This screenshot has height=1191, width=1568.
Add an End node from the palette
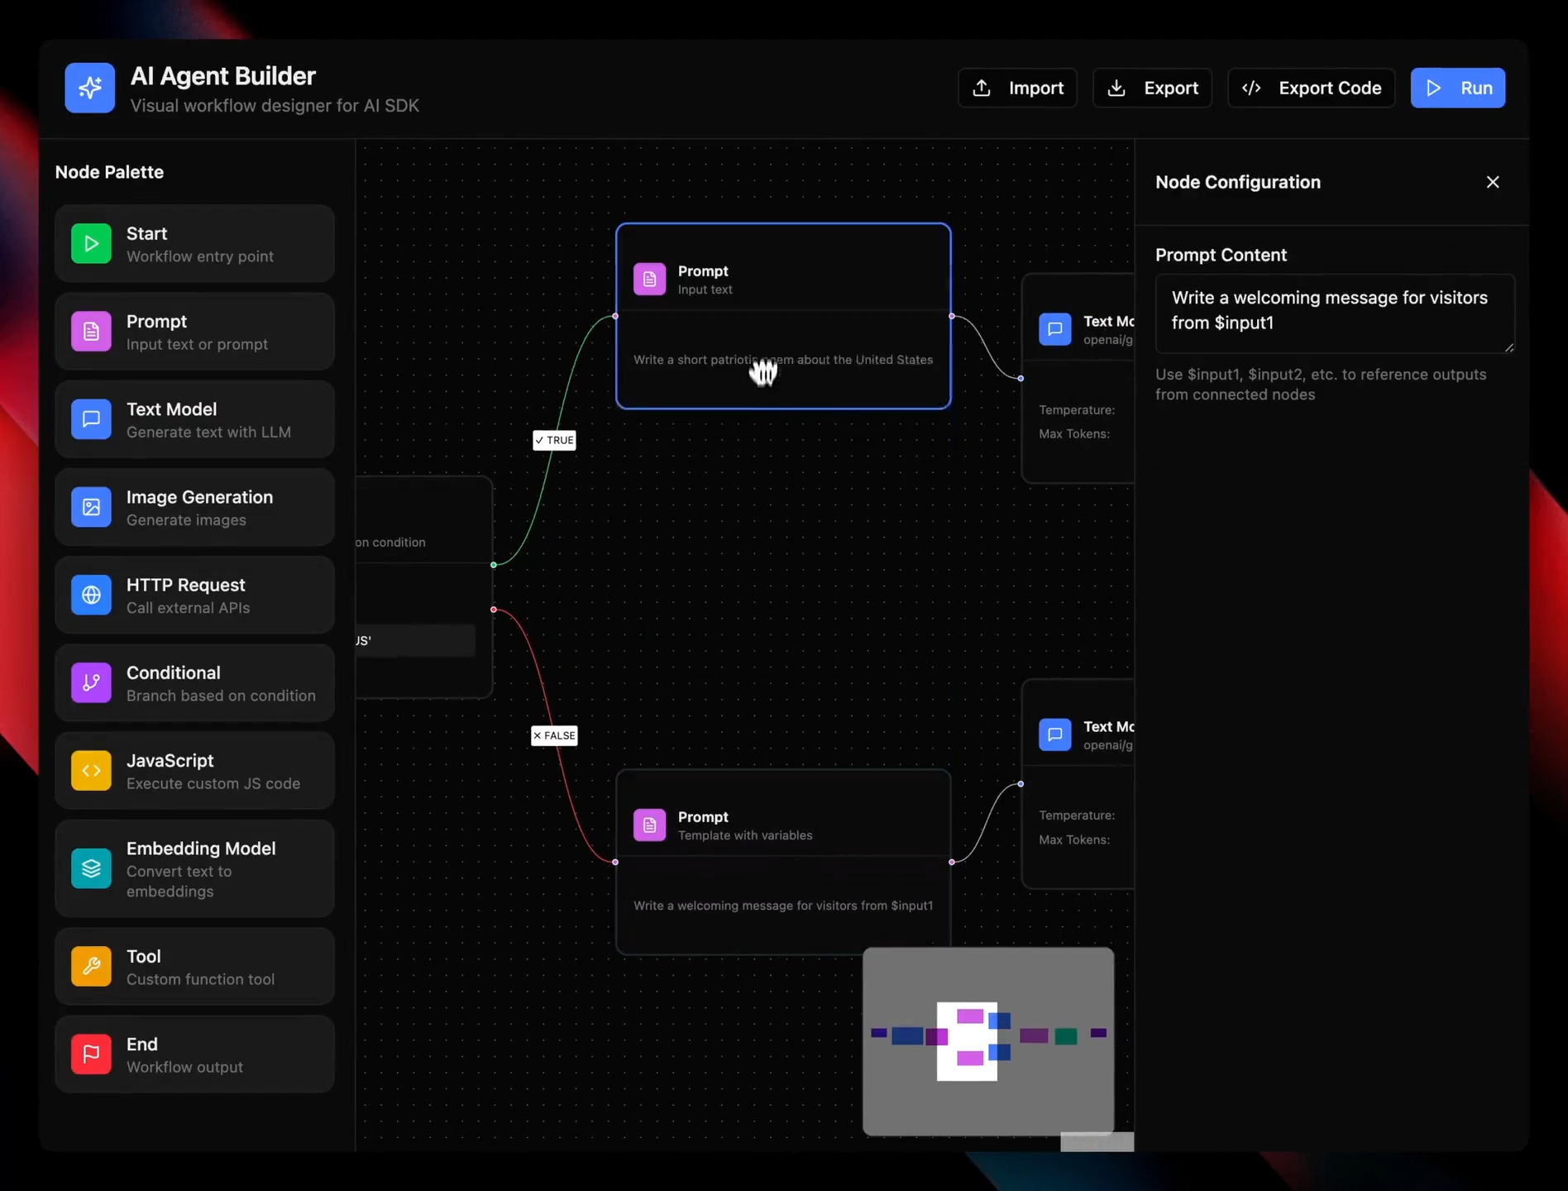tap(194, 1054)
